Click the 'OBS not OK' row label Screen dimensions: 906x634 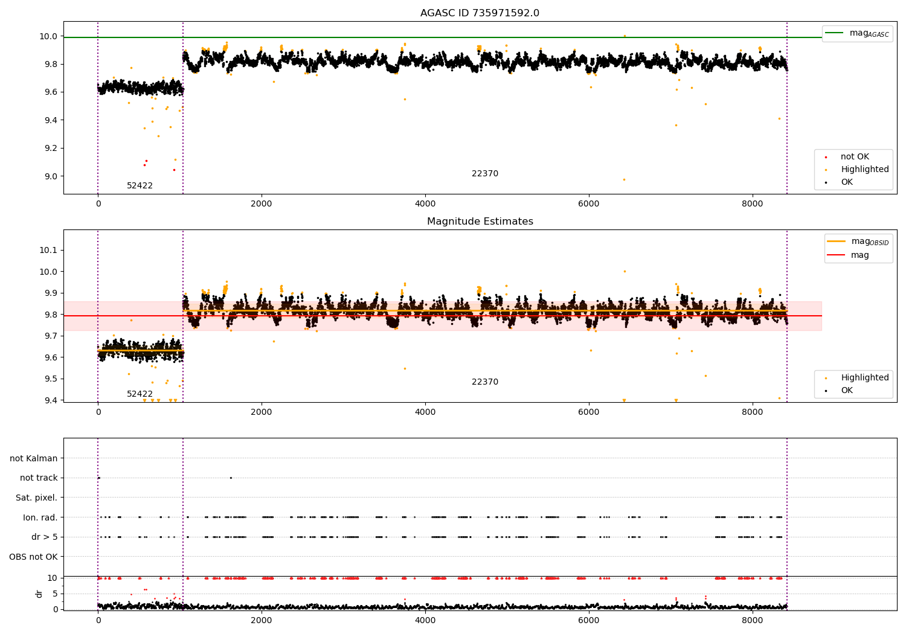pyautogui.click(x=34, y=557)
